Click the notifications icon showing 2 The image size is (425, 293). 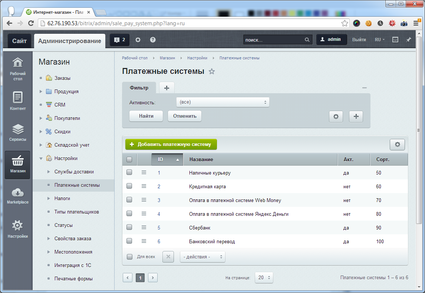click(119, 40)
